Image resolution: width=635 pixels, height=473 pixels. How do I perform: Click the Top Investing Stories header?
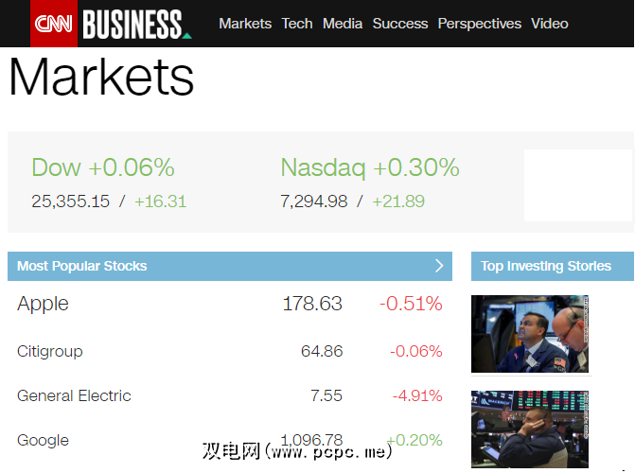(x=546, y=266)
